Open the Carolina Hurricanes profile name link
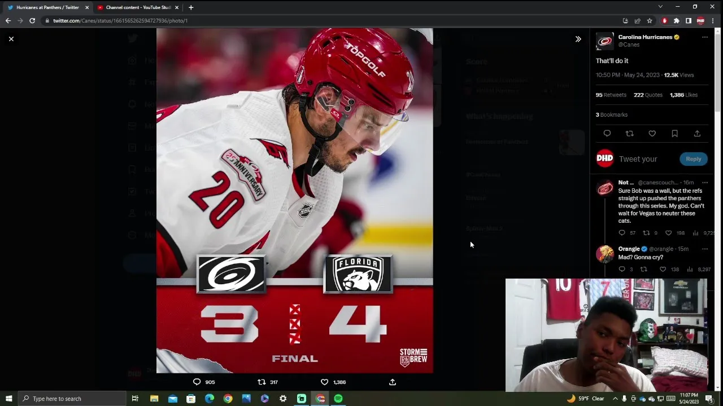Screen dimensions: 723x406 pos(645,37)
